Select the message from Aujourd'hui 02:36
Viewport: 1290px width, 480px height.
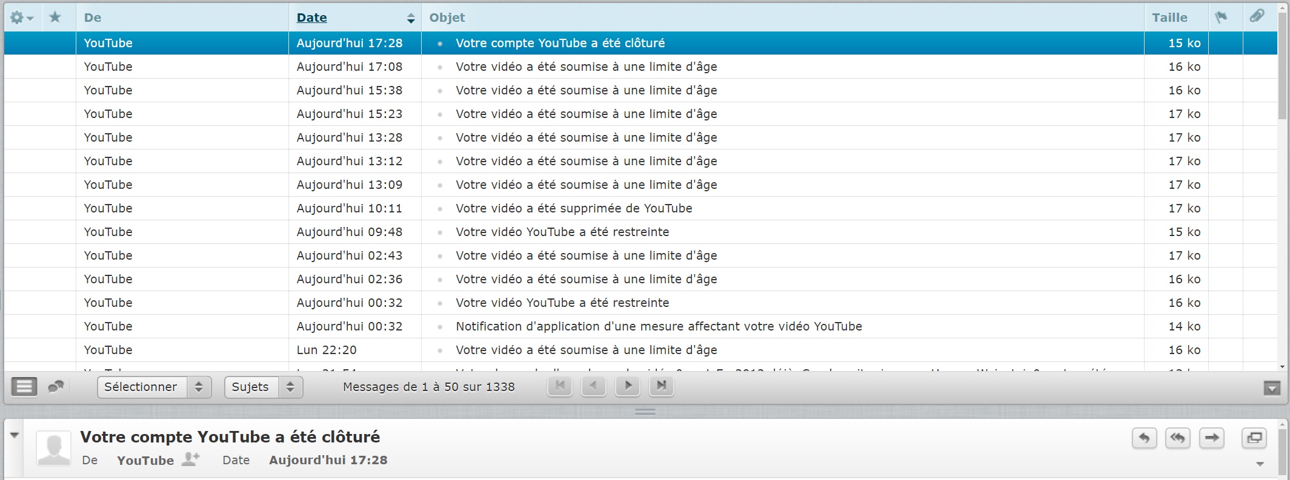click(x=640, y=279)
